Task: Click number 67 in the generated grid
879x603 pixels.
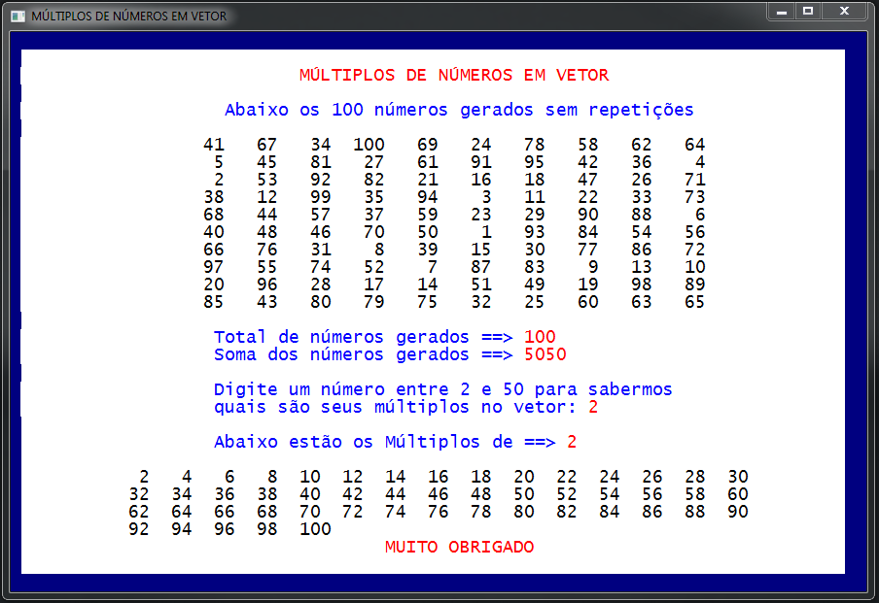Action: coord(266,145)
